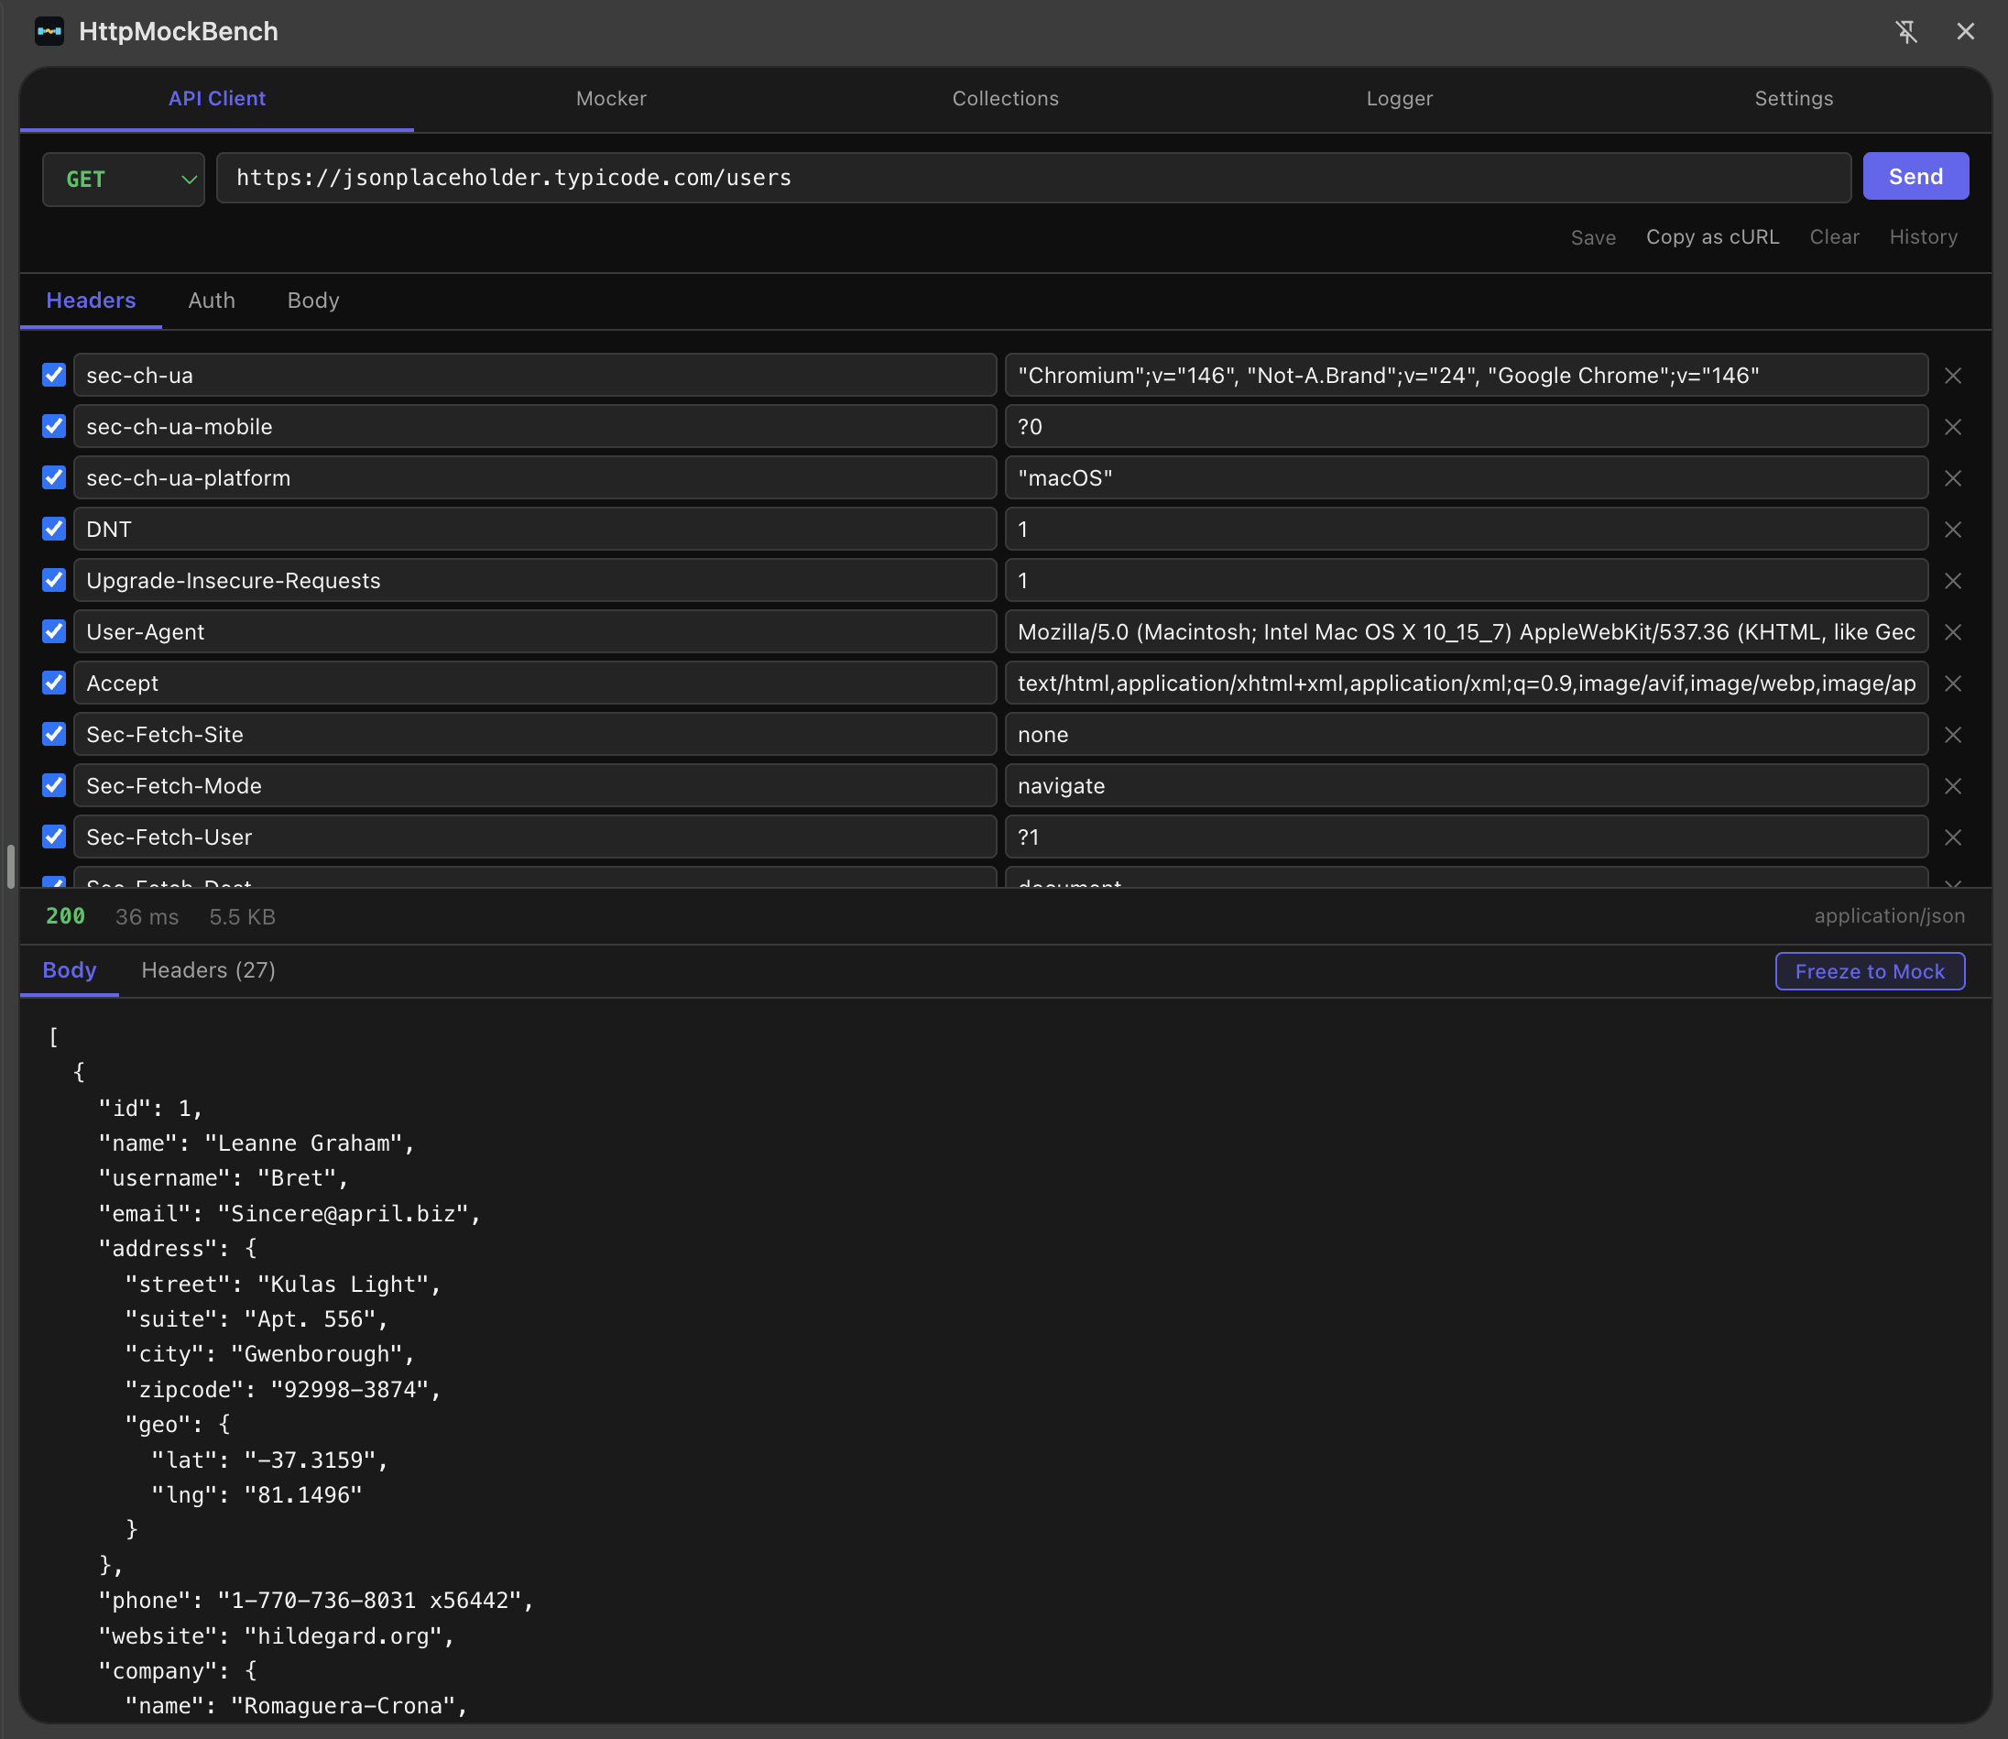
Task: Edit the Chromium sec-ch-ua value field
Action: tap(1467, 376)
